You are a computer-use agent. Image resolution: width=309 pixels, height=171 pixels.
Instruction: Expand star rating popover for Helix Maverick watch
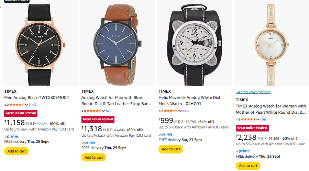181,111
